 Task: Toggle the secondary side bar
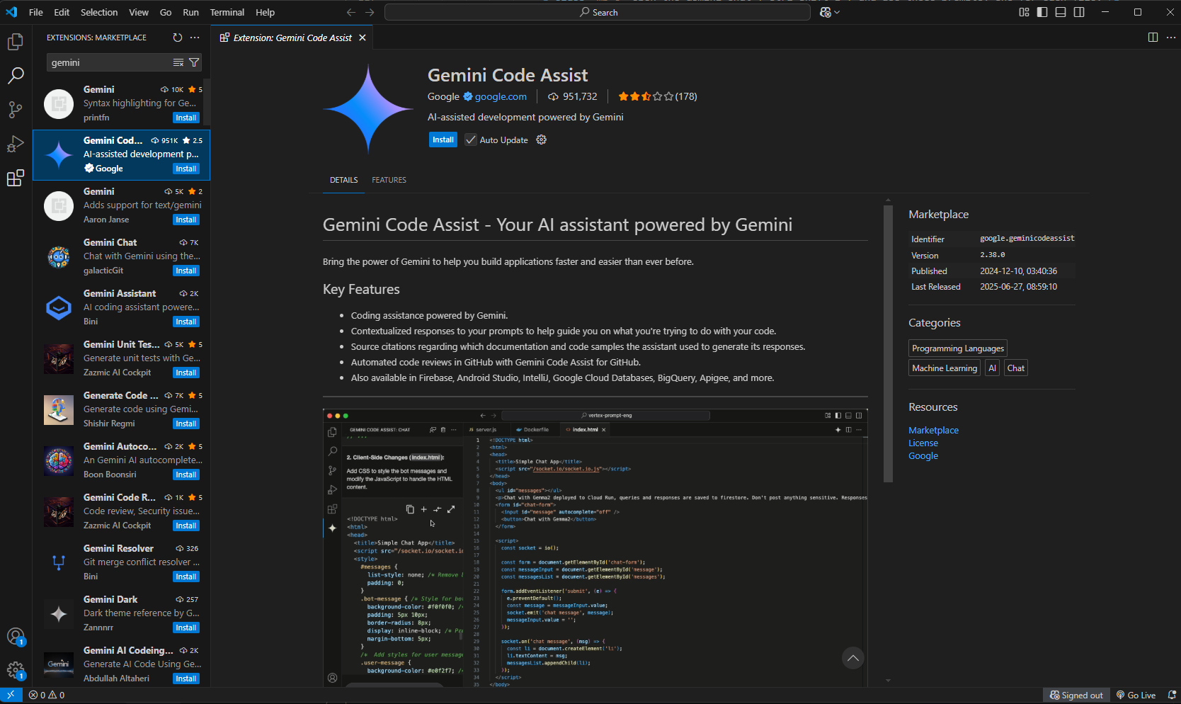click(1078, 12)
